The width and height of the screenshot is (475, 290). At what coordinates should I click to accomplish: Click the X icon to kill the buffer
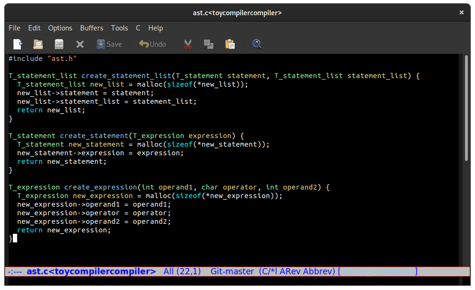tap(80, 44)
